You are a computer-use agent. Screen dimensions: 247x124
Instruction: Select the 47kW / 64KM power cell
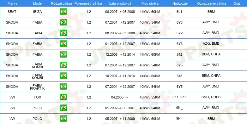tap(150, 44)
